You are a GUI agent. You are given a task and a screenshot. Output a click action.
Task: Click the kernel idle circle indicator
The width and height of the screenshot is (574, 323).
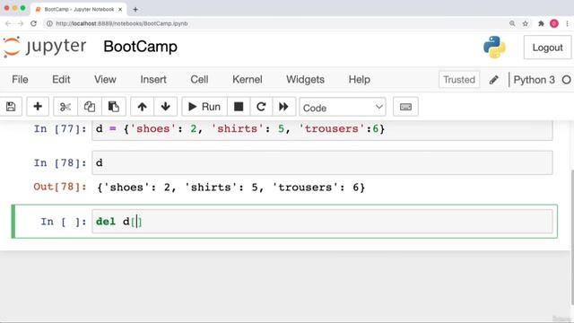coord(566,80)
